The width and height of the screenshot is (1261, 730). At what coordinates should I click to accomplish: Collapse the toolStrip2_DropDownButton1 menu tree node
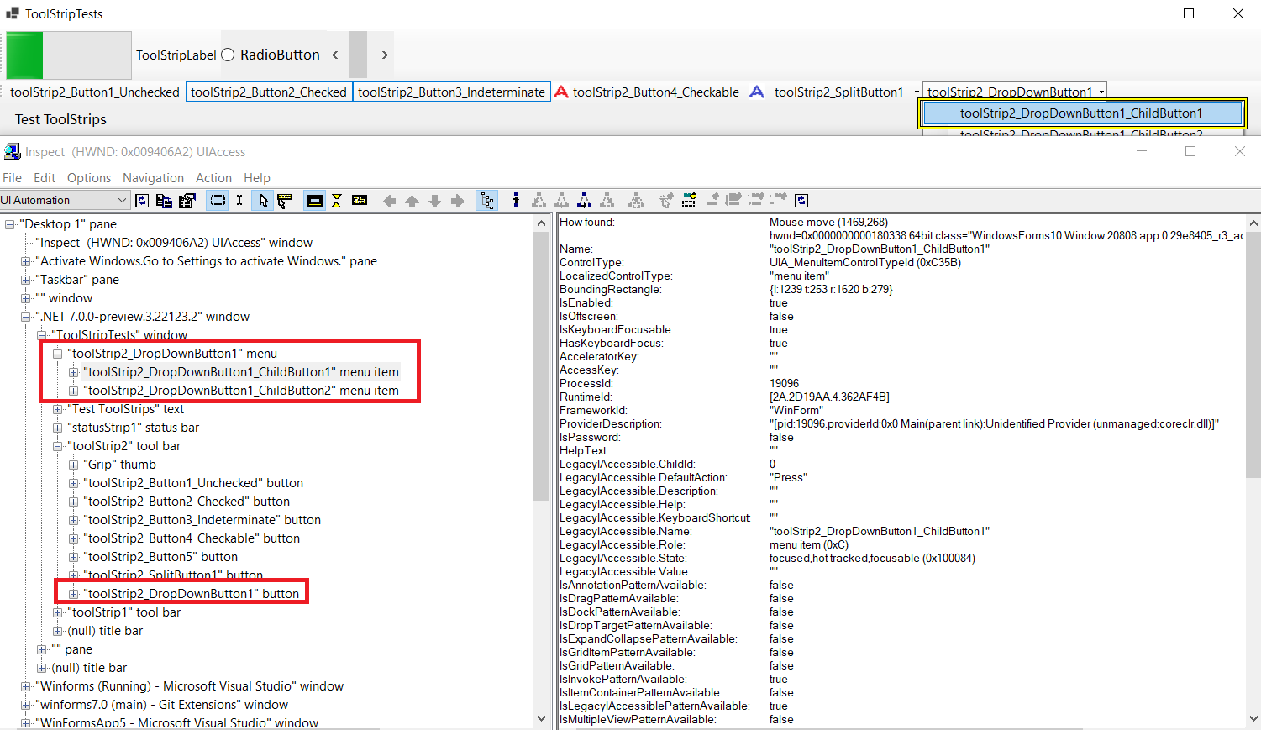click(x=57, y=353)
